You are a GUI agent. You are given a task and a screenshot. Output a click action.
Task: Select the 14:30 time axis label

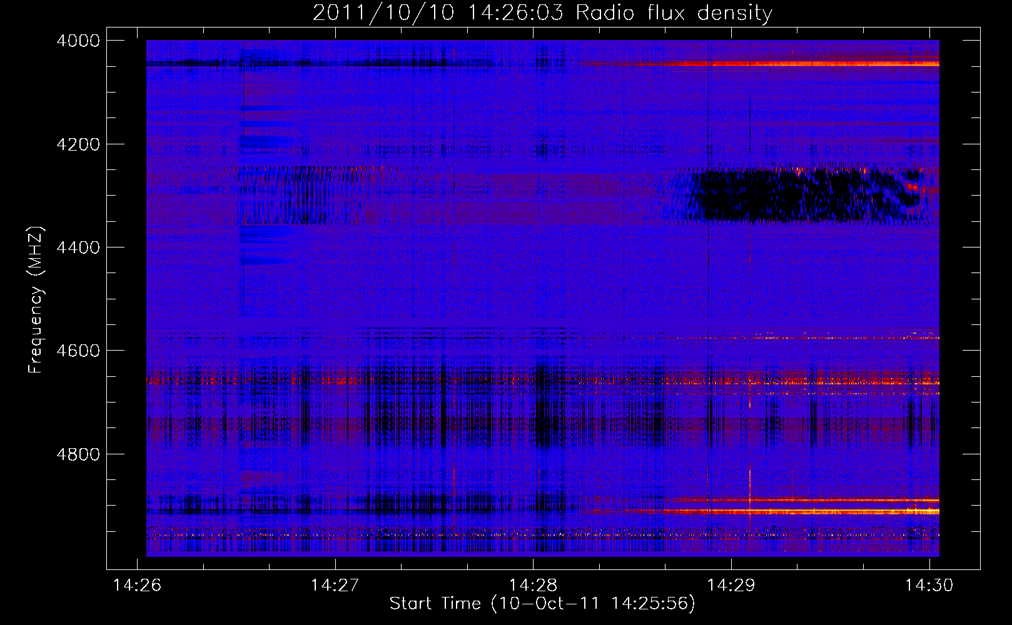pyautogui.click(x=929, y=585)
